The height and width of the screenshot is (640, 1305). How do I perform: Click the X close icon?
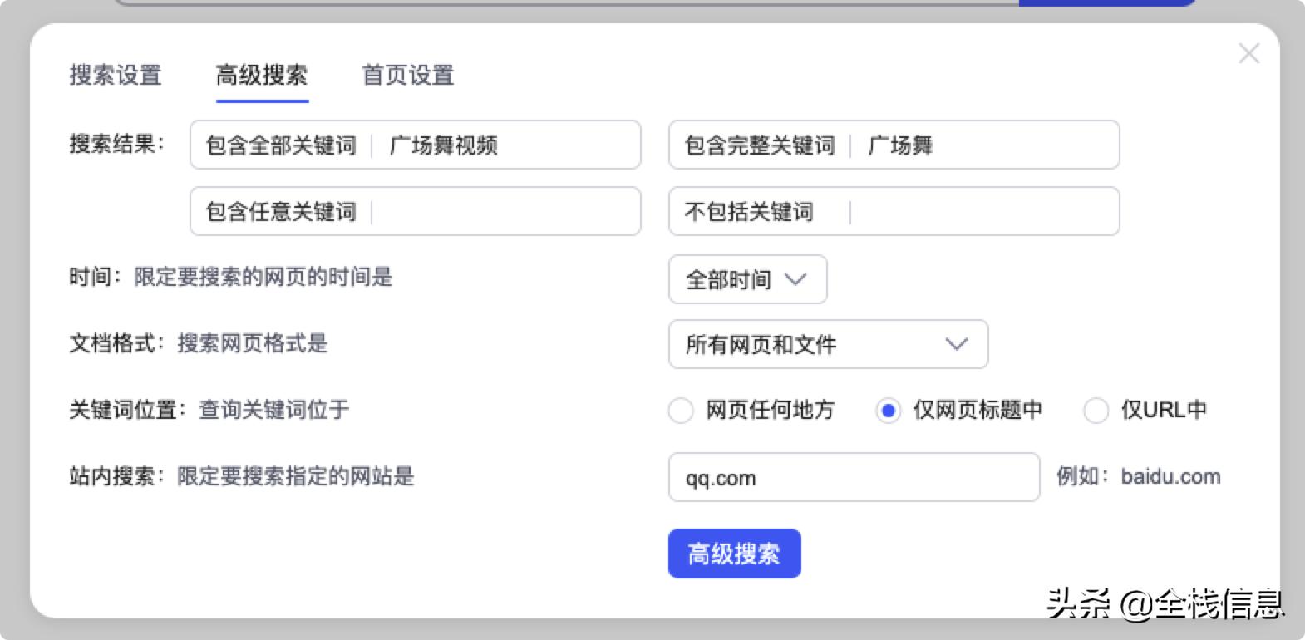tap(1248, 53)
